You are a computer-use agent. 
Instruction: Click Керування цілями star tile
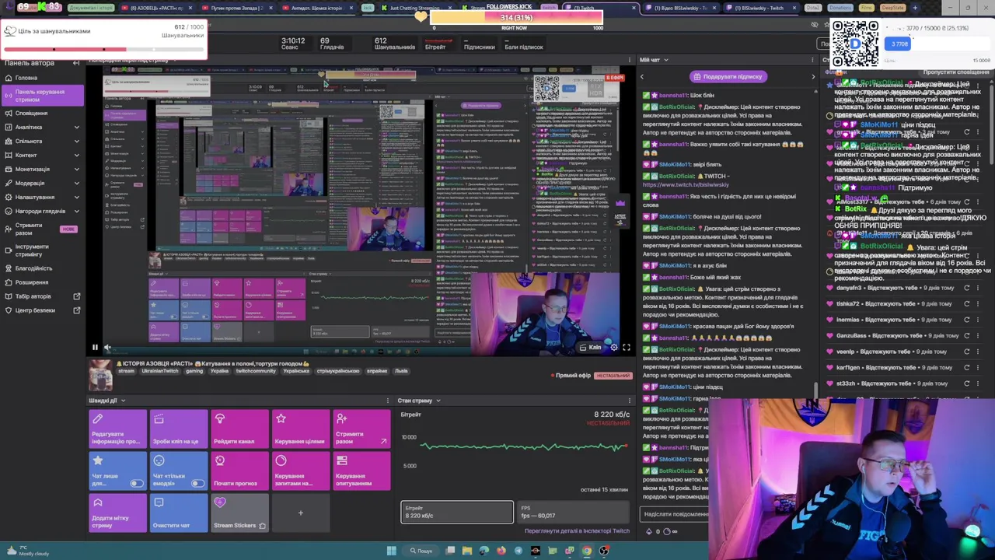click(x=300, y=429)
